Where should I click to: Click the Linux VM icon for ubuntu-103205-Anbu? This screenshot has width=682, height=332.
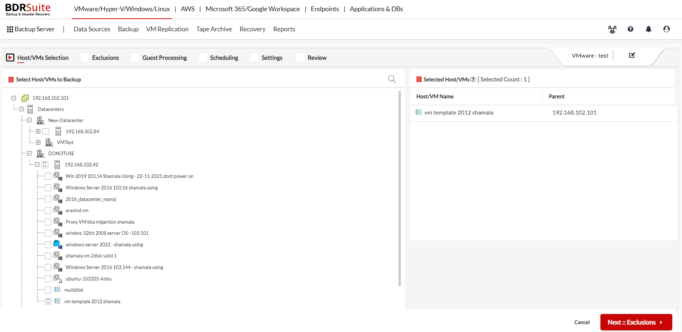pos(58,279)
